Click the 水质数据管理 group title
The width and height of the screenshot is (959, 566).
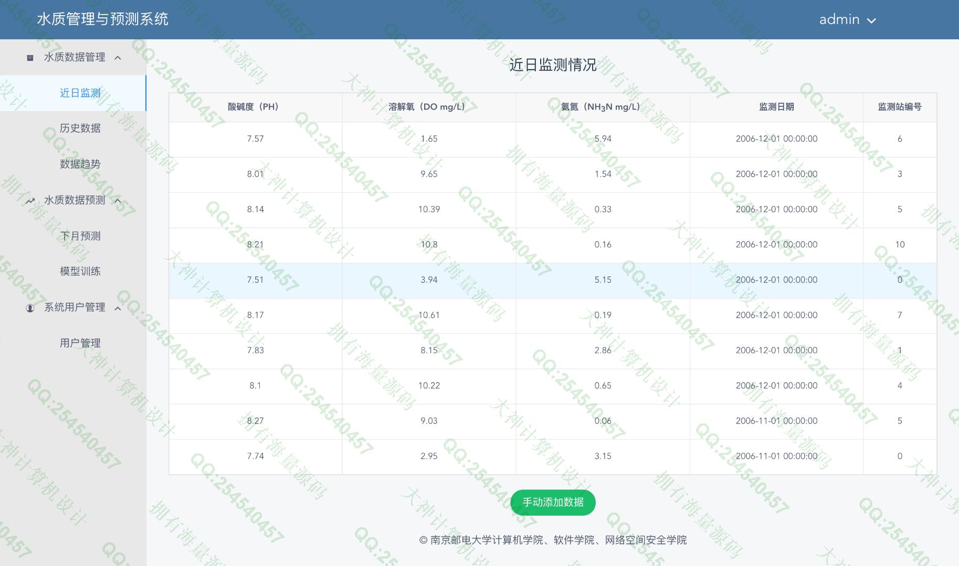click(x=75, y=57)
